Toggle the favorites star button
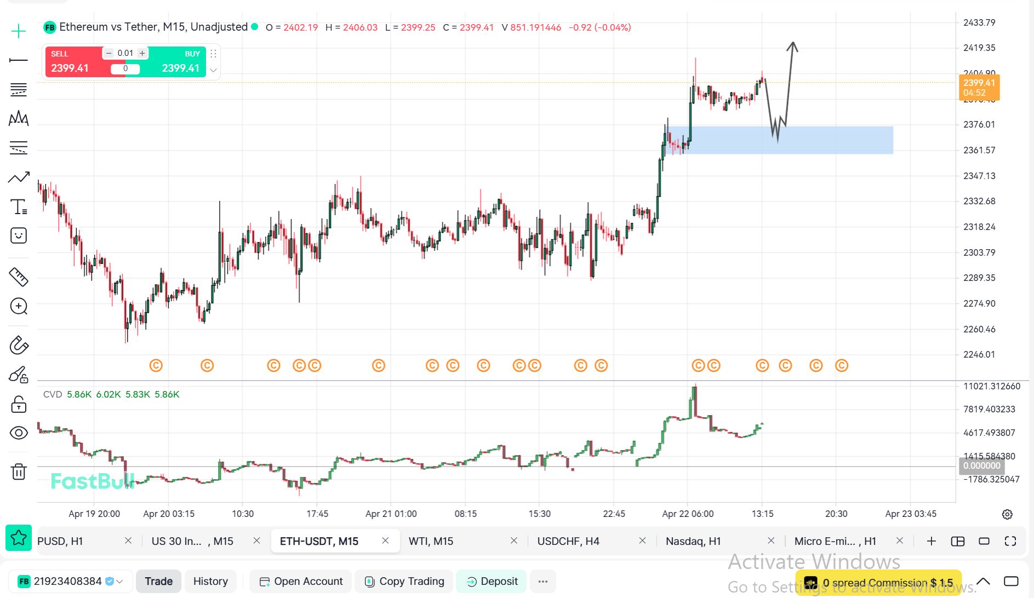 pyautogui.click(x=19, y=538)
